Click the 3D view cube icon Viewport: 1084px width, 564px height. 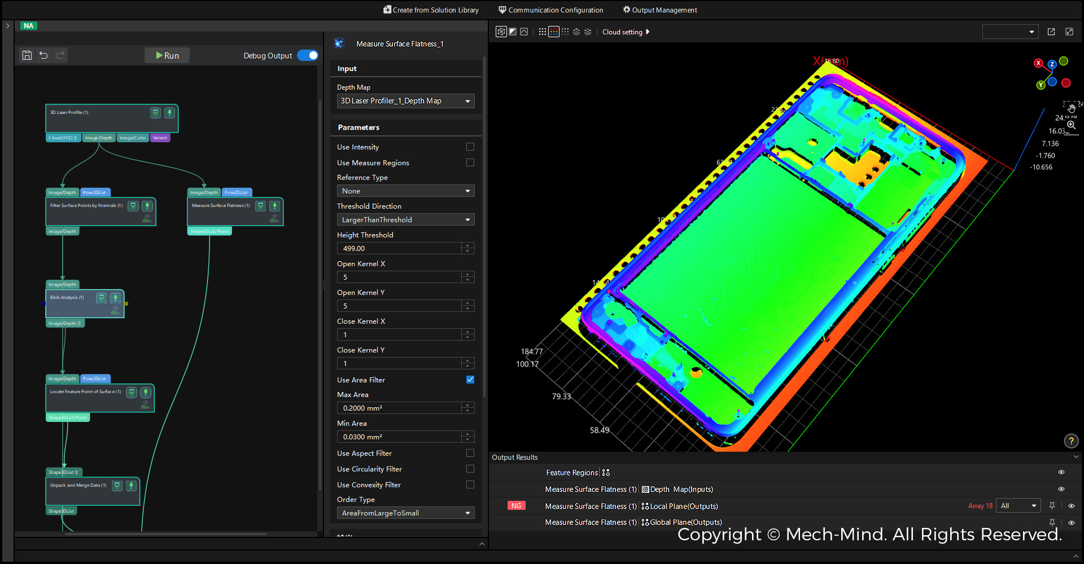pyautogui.click(x=501, y=32)
